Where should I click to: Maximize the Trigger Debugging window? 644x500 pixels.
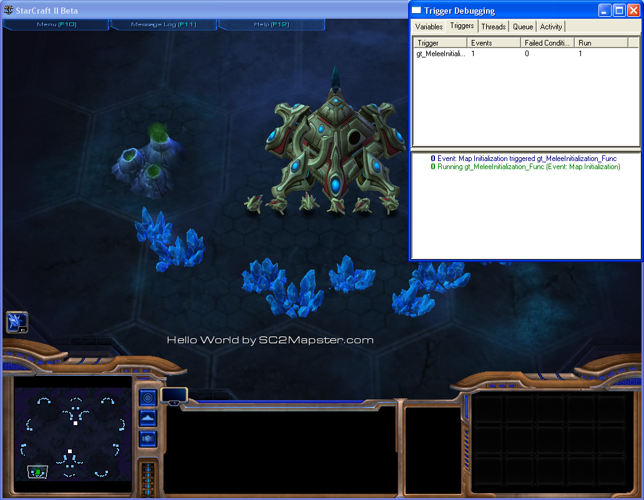point(619,10)
